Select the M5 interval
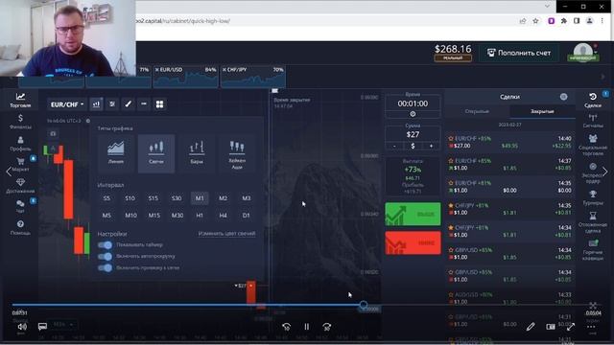This screenshot has height=345, width=614. click(106, 215)
